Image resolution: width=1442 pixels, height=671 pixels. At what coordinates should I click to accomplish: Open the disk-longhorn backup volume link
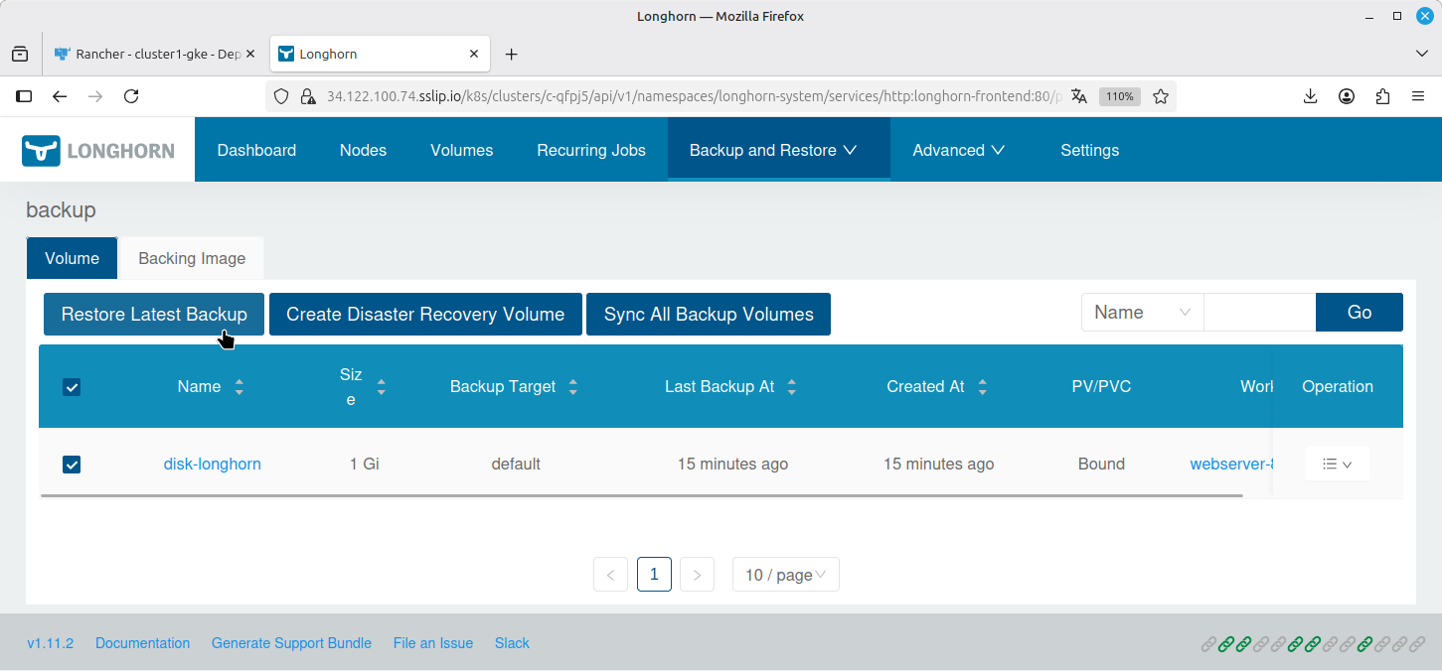(212, 464)
